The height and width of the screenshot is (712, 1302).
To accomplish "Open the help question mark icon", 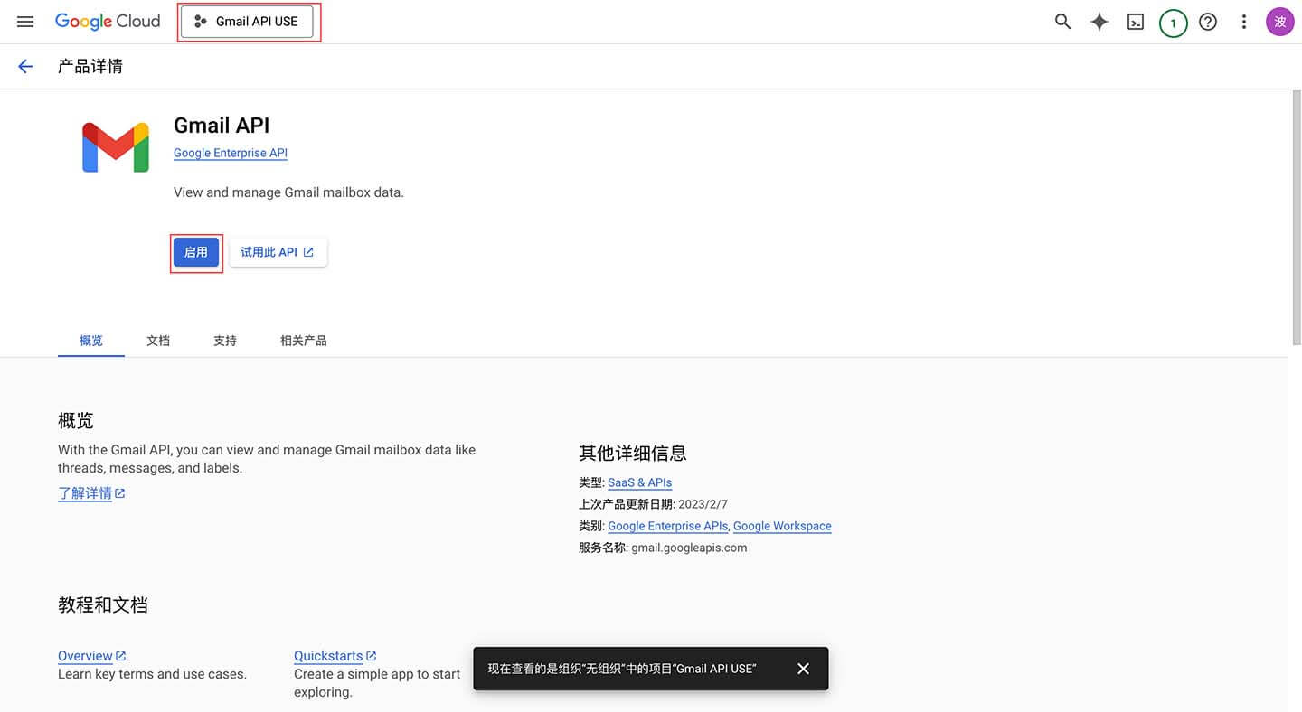I will pos(1208,22).
